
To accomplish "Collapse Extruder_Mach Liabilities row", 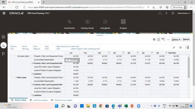I will [x=32, y=74].
